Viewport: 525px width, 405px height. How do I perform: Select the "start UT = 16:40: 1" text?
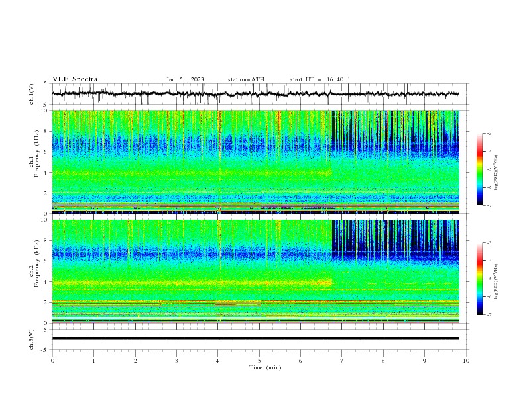320,79
